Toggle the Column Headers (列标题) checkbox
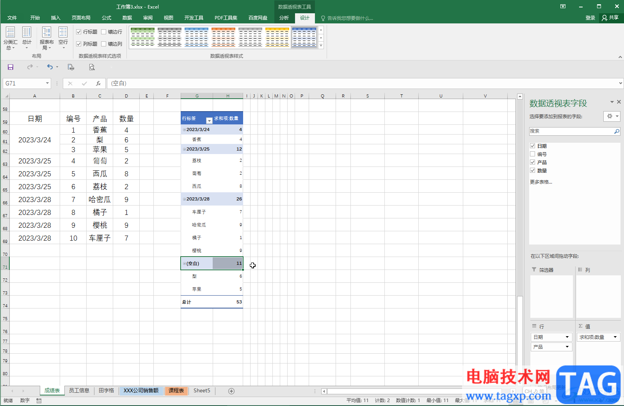 pyautogui.click(x=79, y=44)
